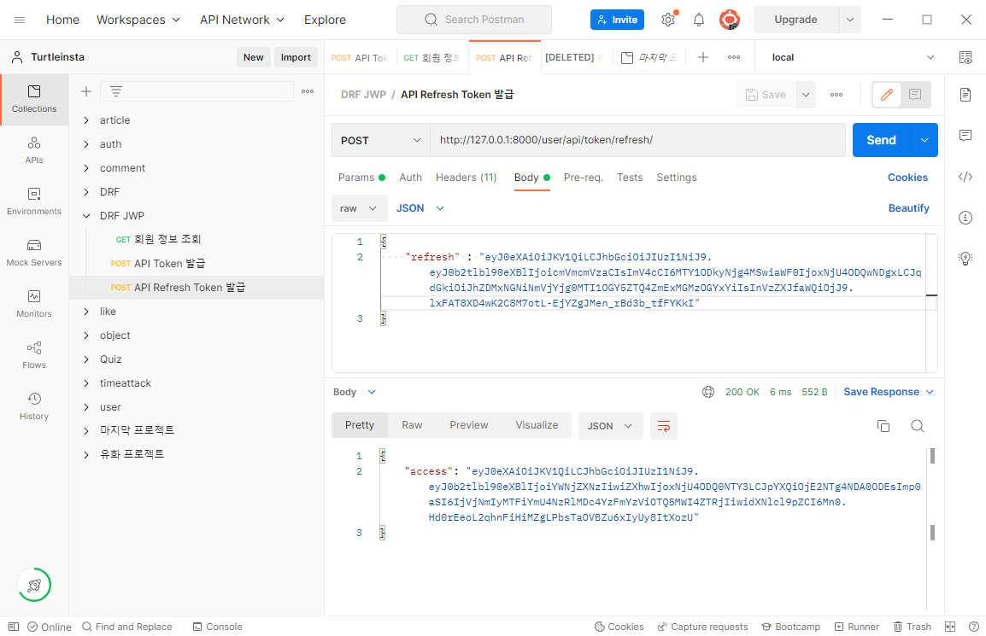Image resolution: width=986 pixels, height=636 pixels.
Task: Click the collection filter icon
Action: [115, 91]
